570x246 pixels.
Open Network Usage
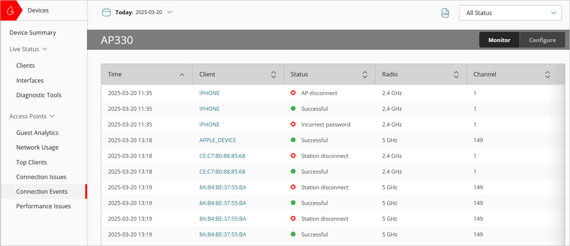coord(37,148)
